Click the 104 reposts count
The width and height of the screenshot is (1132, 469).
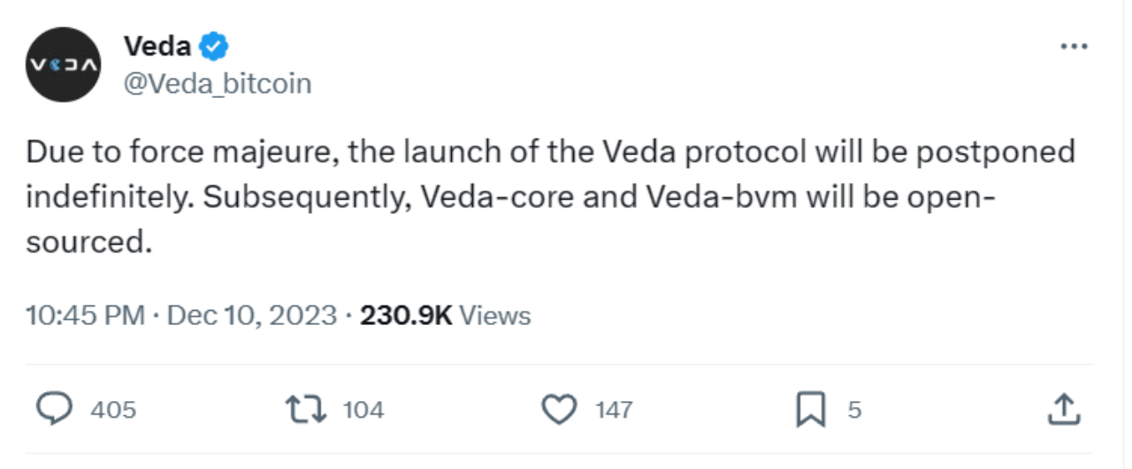(x=363, y=410)
